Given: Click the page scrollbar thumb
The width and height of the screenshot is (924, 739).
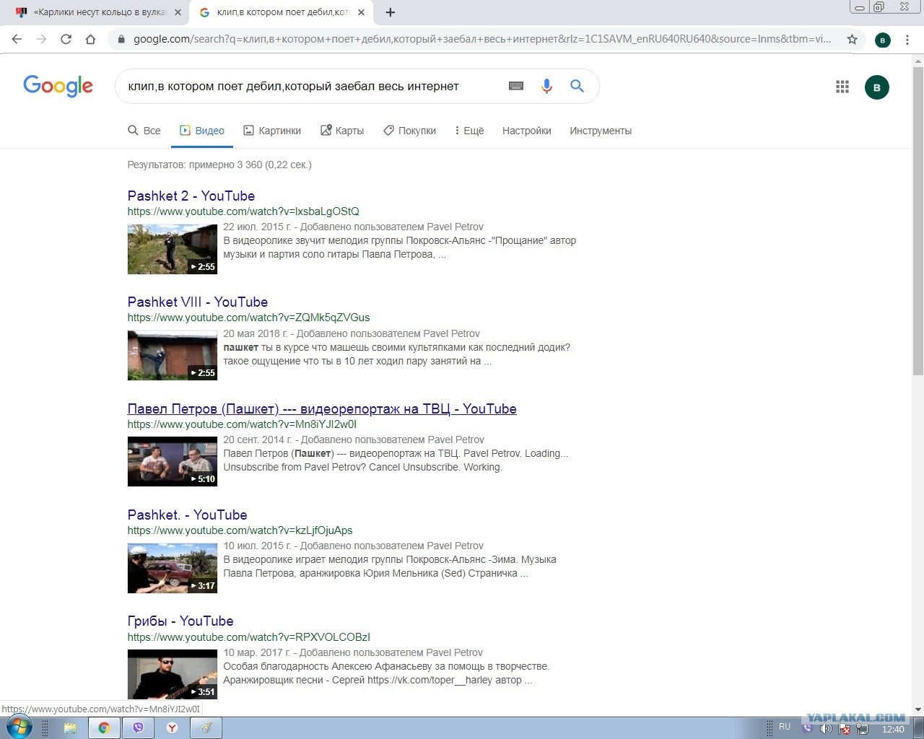Looking at the screenshot, I should pos(918,221).
